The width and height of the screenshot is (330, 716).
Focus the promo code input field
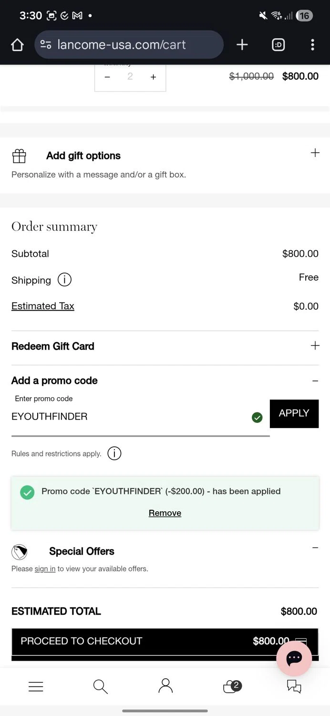tap(129, 417)
